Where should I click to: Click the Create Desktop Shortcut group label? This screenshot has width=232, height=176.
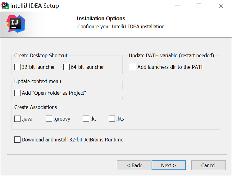pyautogui.click(x=41, y=55)
